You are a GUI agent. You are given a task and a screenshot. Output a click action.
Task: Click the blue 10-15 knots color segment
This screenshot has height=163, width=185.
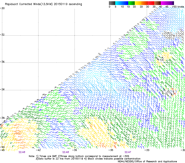coord(125,3)
